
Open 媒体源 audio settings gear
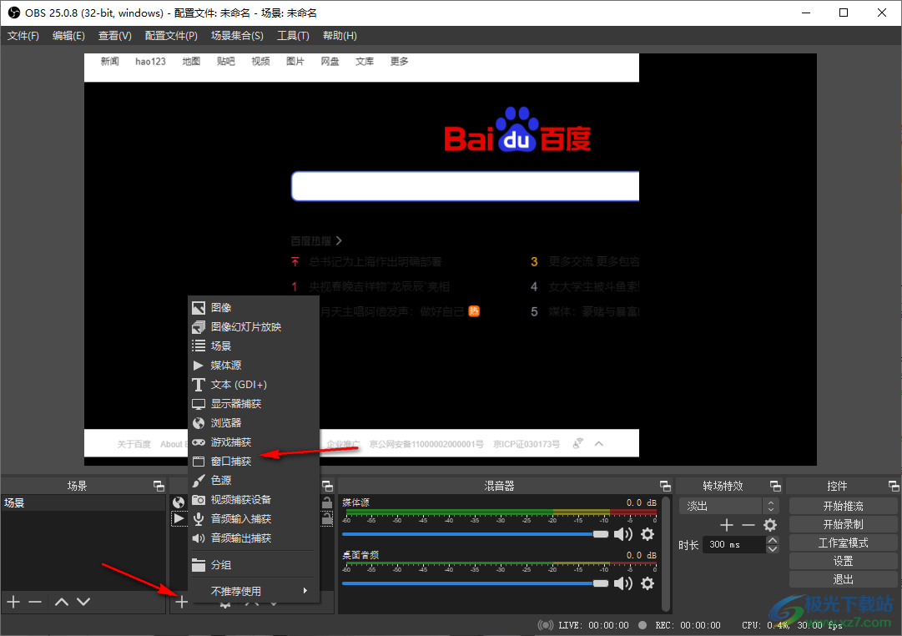tap(648, 534)
